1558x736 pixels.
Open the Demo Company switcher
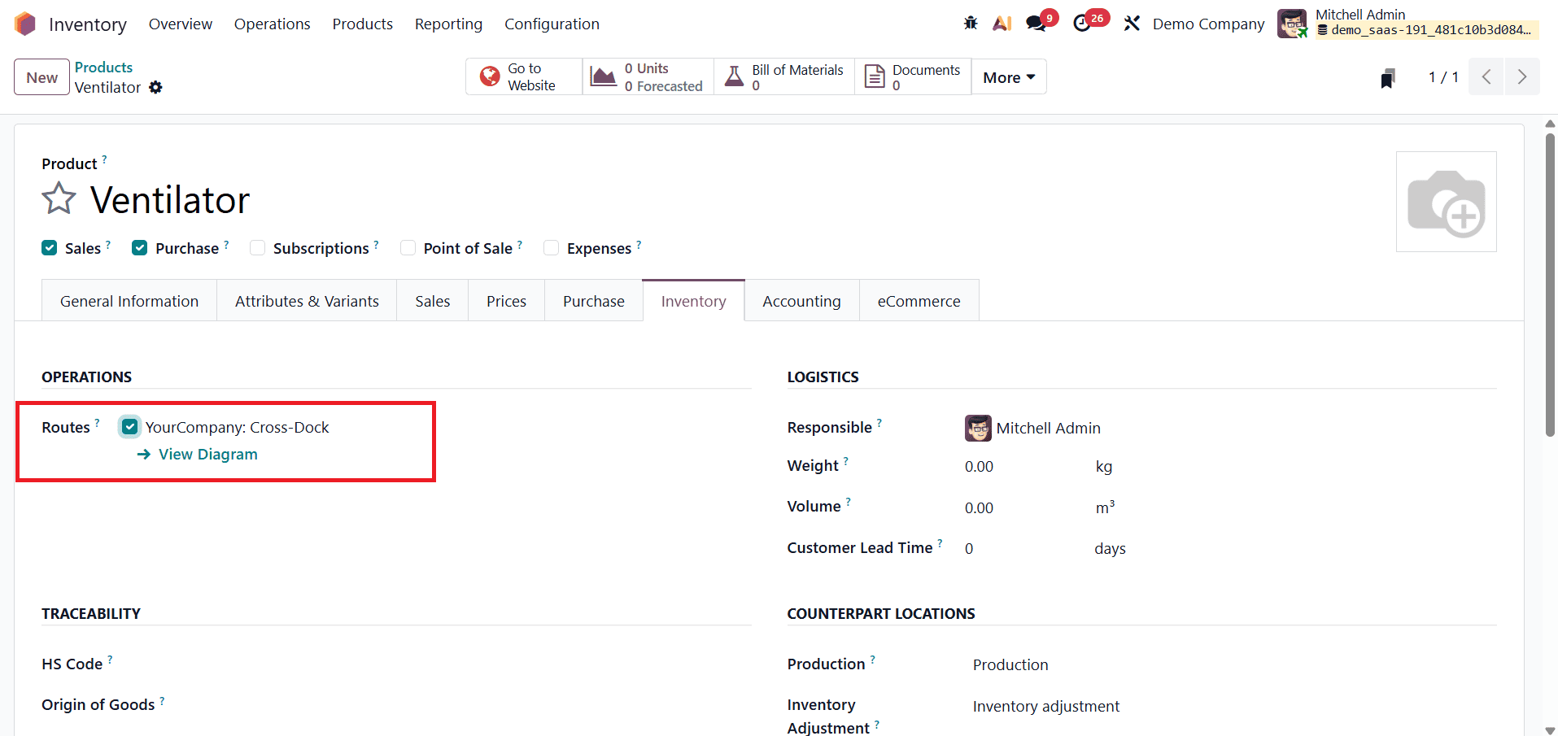[x=1207, y=24]
